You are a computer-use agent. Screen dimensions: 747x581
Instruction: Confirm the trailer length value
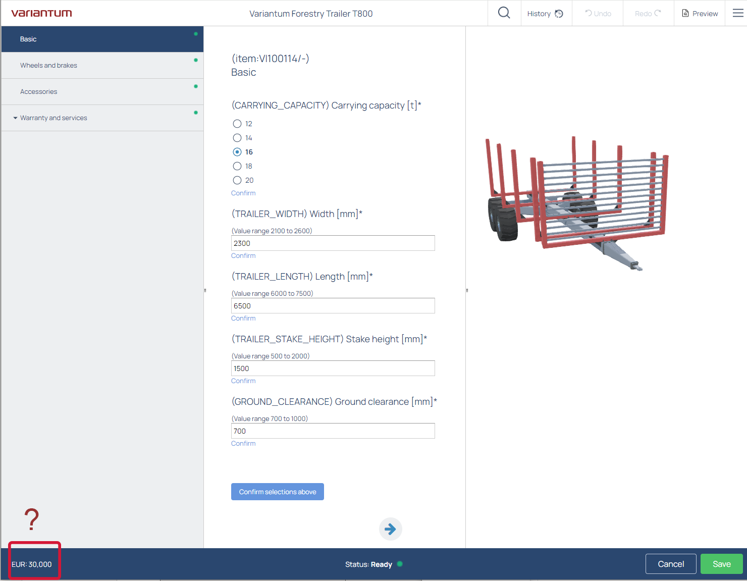click(x=243, y=319)
